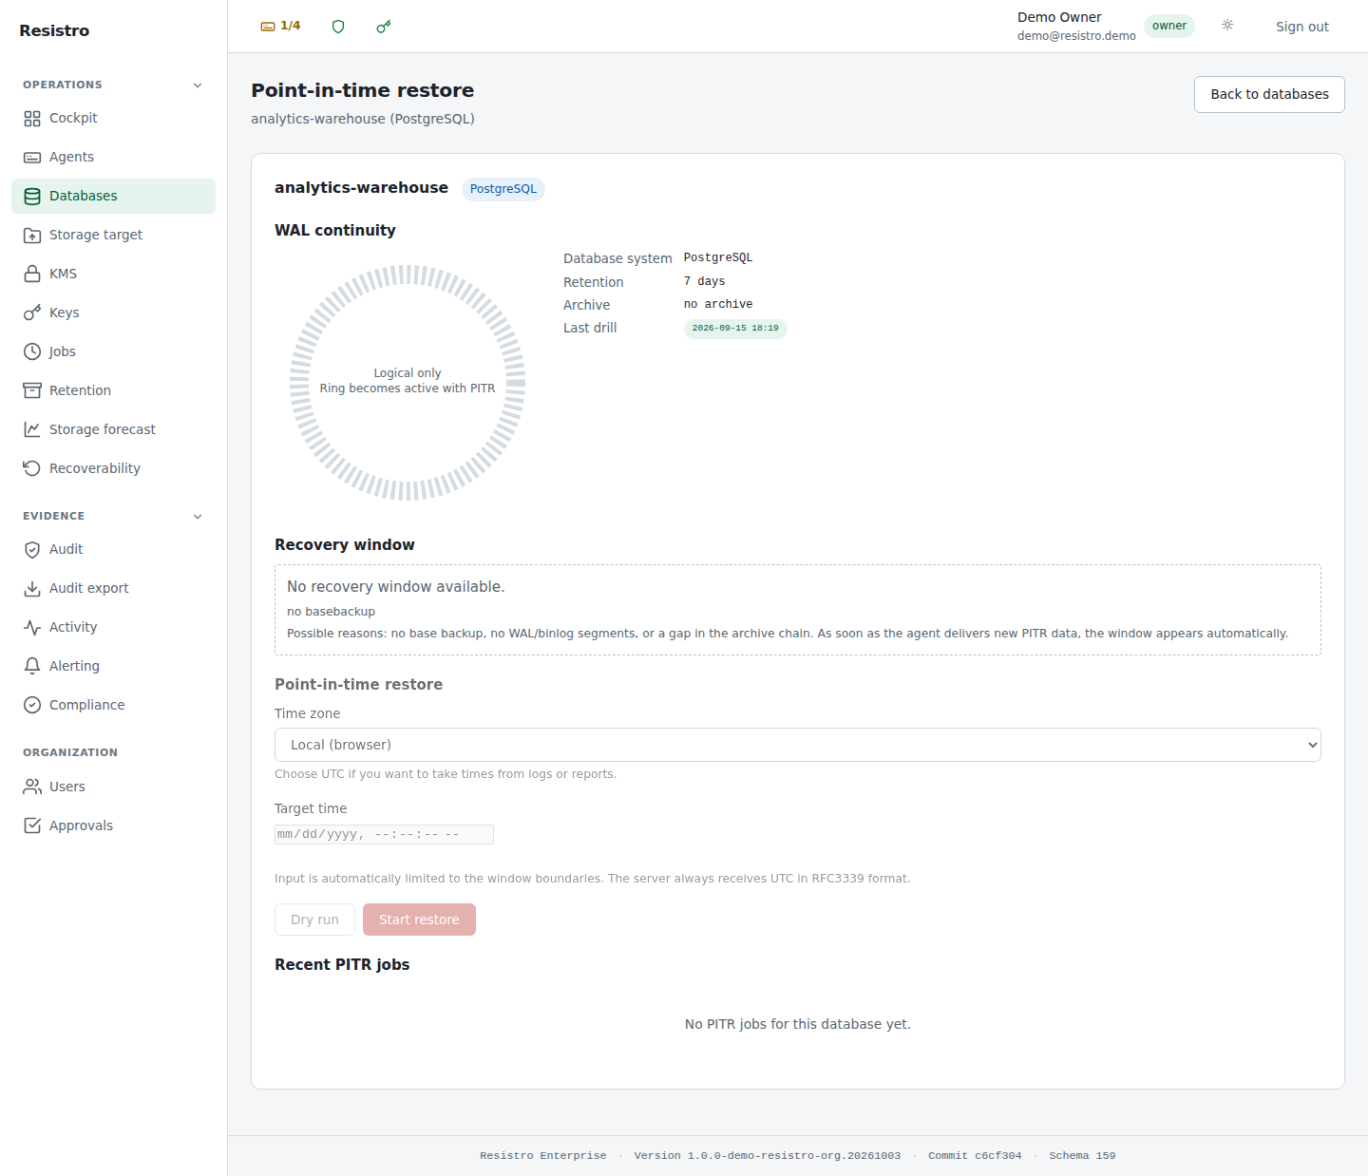
Task: Click the Last drill date badge
Action: (x=735, y=329)
